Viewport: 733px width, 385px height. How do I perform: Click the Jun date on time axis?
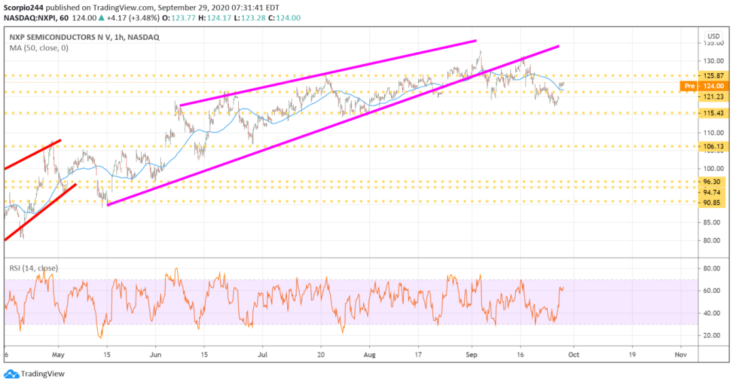[x=155, y=353]
